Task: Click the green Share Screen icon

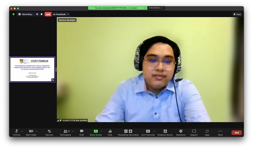Action: 96,131
